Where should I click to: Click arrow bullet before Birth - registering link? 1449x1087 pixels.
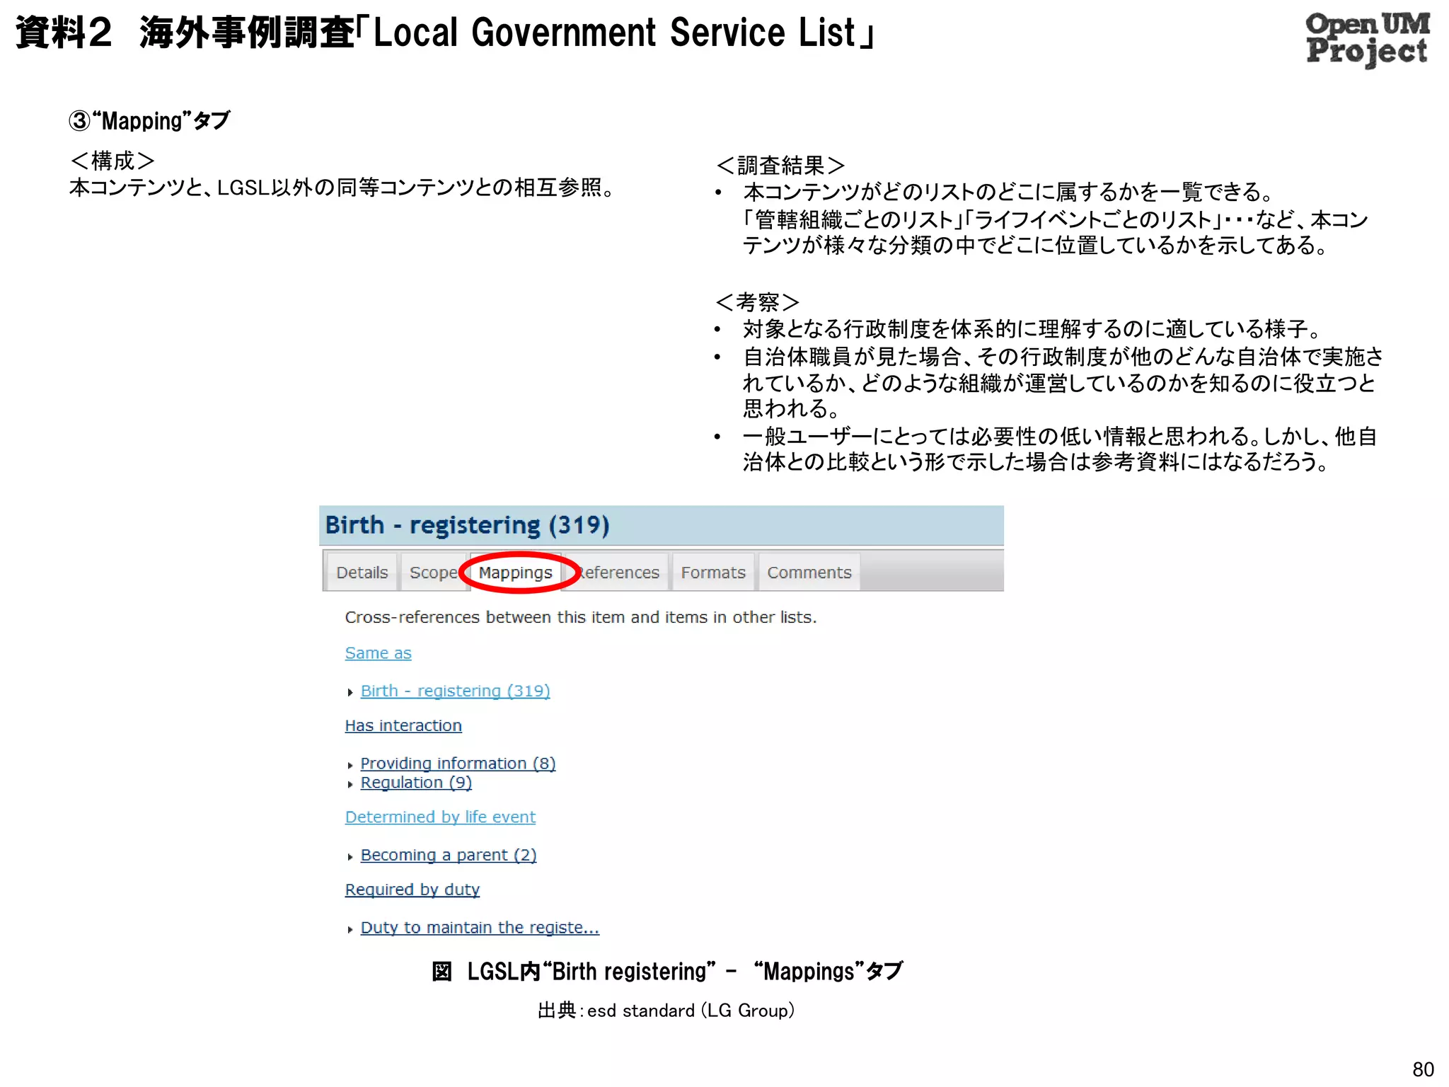coord(350,693)
